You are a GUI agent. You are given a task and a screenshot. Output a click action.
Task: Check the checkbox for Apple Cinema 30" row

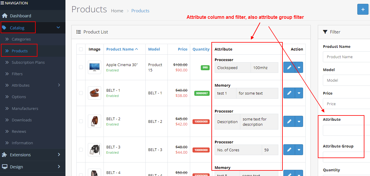click(81, 67)
